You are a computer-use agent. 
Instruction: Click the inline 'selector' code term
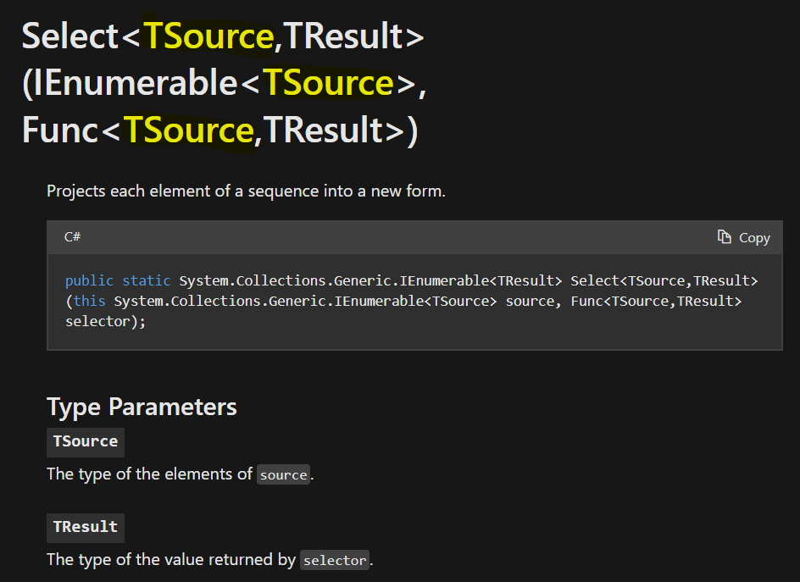[x=335, y=560]
